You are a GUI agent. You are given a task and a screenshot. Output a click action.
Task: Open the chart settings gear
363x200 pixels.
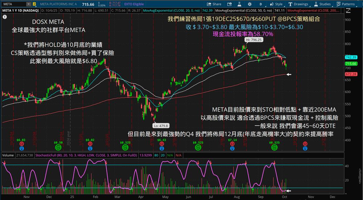[x=250, y=4]
